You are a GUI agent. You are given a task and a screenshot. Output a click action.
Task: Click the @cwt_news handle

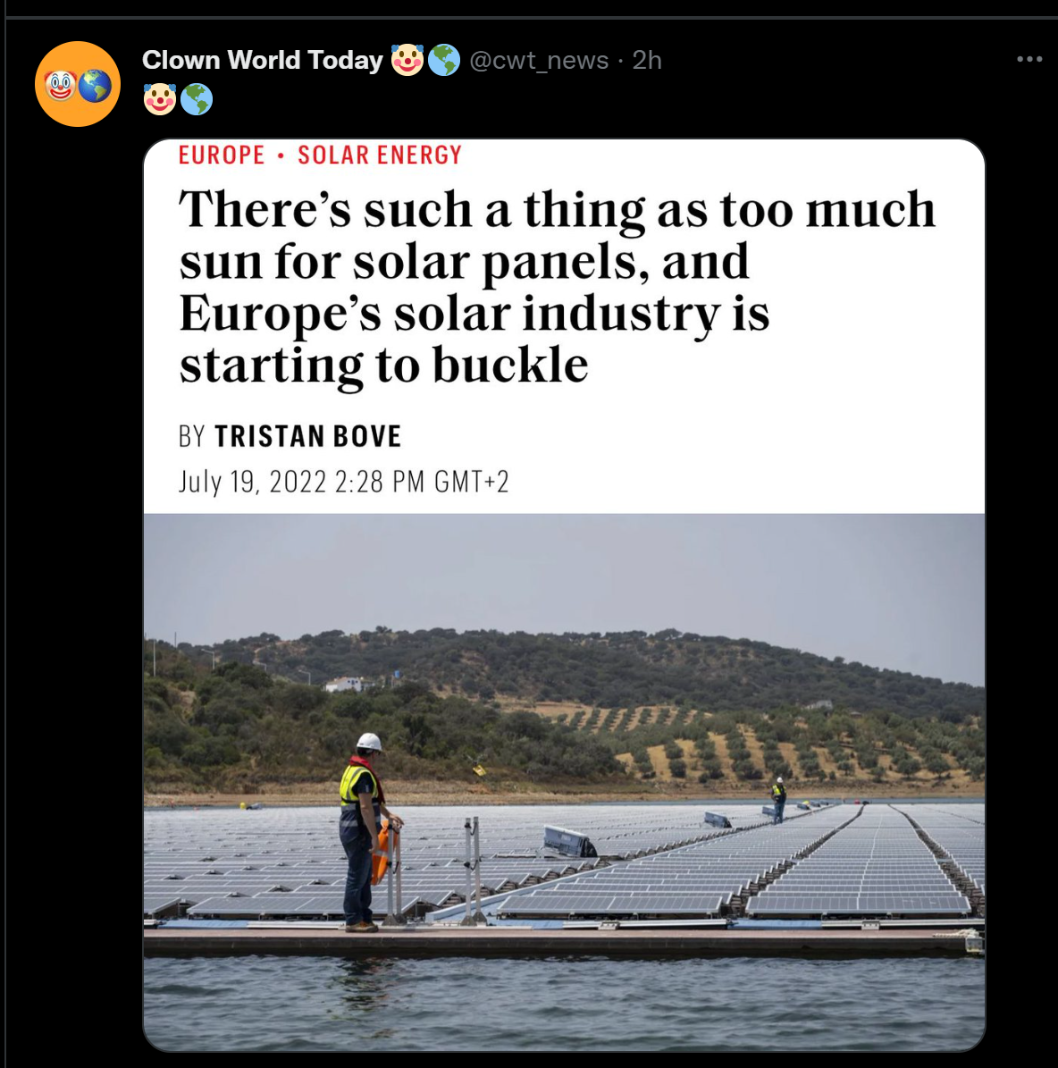point(539,60)
